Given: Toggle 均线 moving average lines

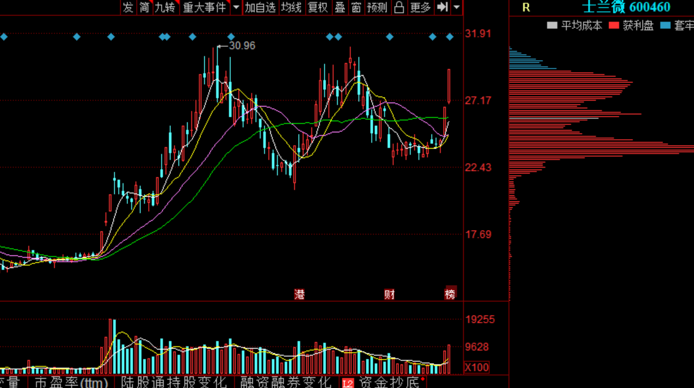Looking at the screenshot, I should (292, 7).
